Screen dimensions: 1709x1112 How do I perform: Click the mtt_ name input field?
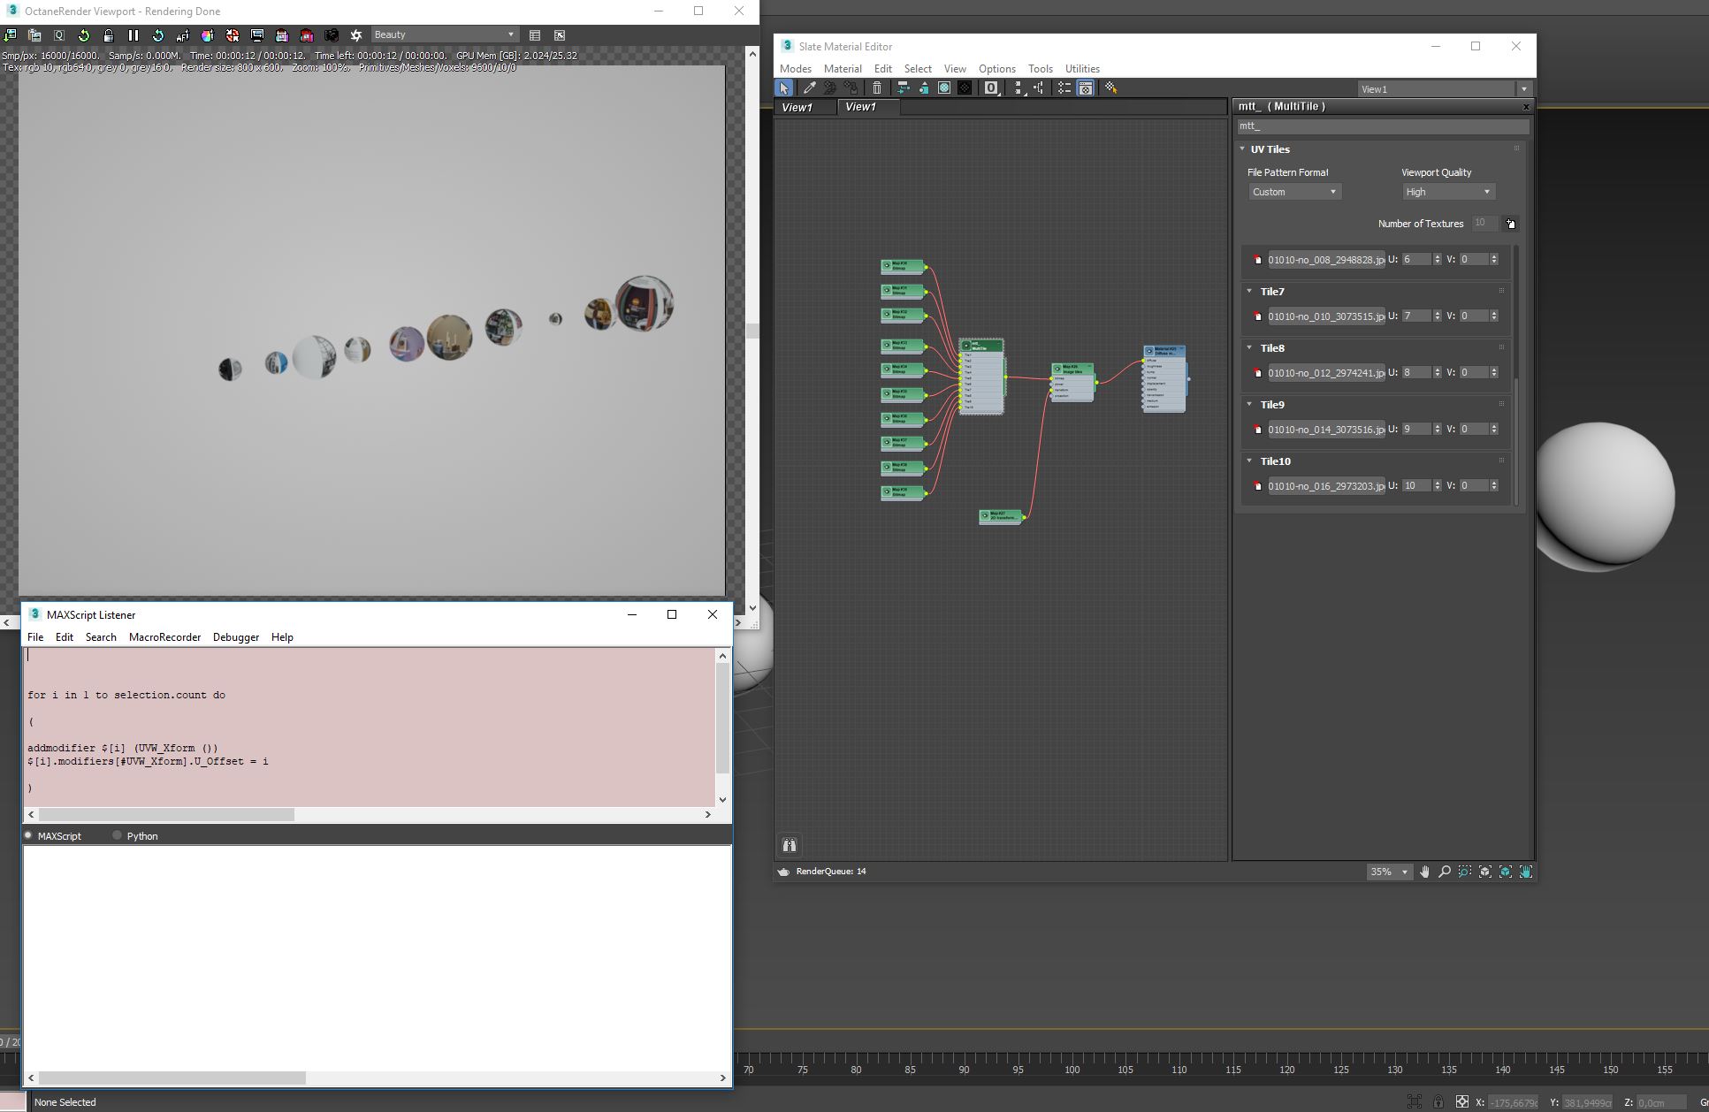tap(1381, 126)
